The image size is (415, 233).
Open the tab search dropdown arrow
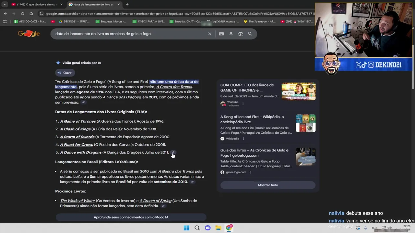pos(5,4)
